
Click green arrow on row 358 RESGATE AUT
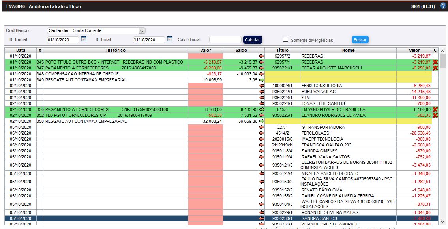point(261,121)
